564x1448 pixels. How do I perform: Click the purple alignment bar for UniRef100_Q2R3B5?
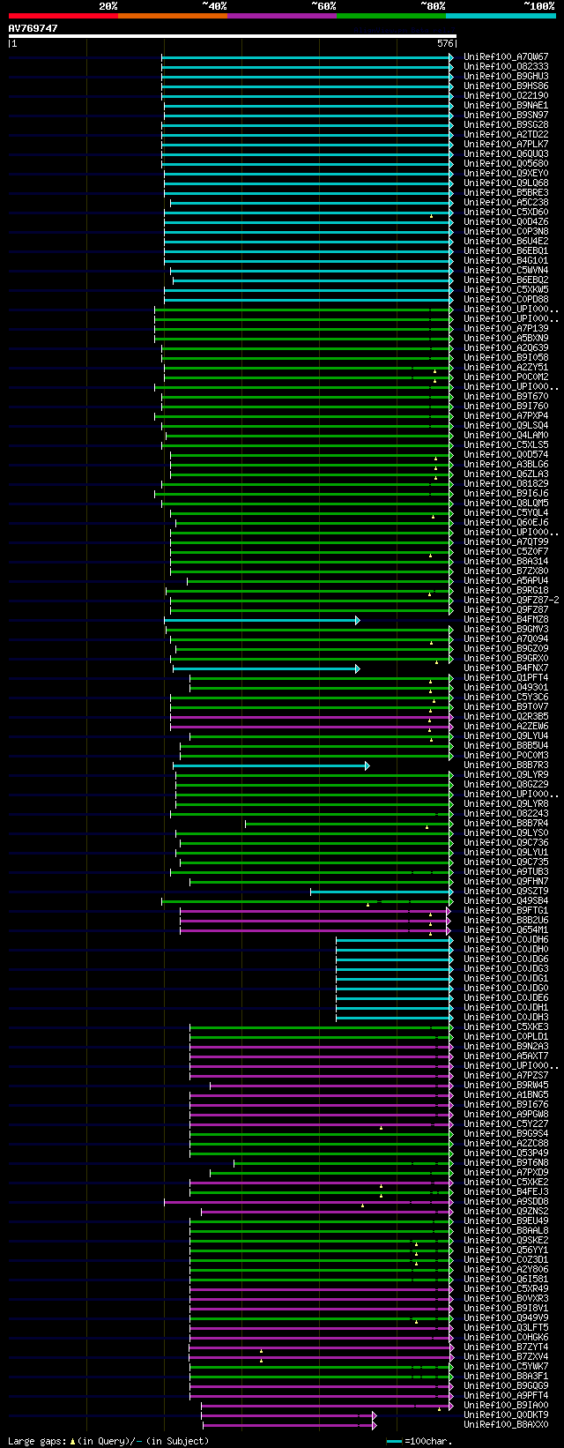(312, 717)
